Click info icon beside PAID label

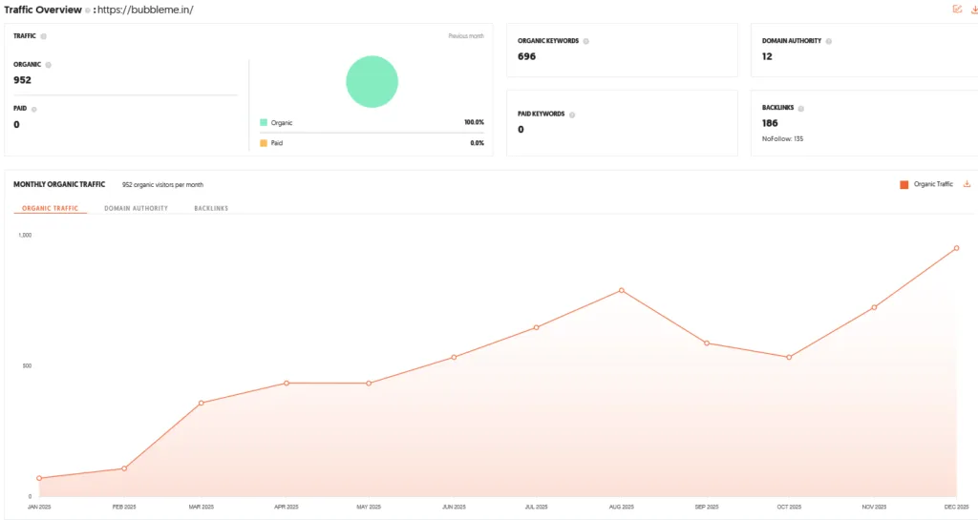coord(33,109)
